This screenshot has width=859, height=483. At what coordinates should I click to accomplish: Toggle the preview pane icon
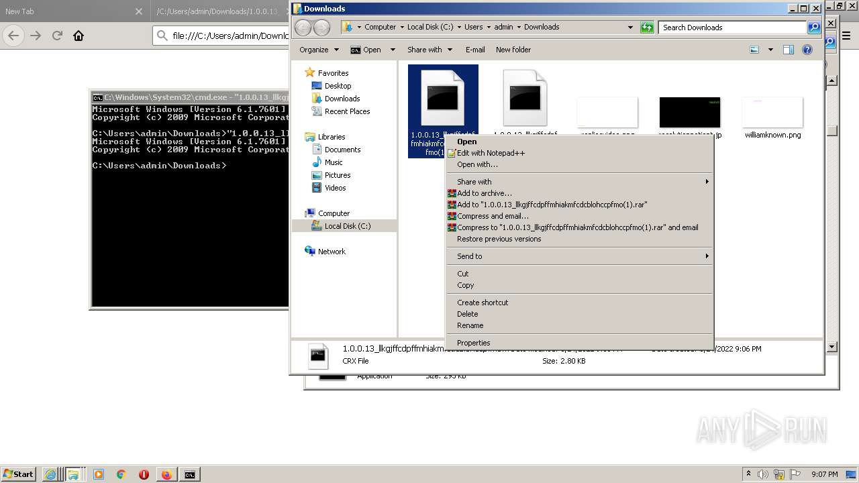pos(789,50)
